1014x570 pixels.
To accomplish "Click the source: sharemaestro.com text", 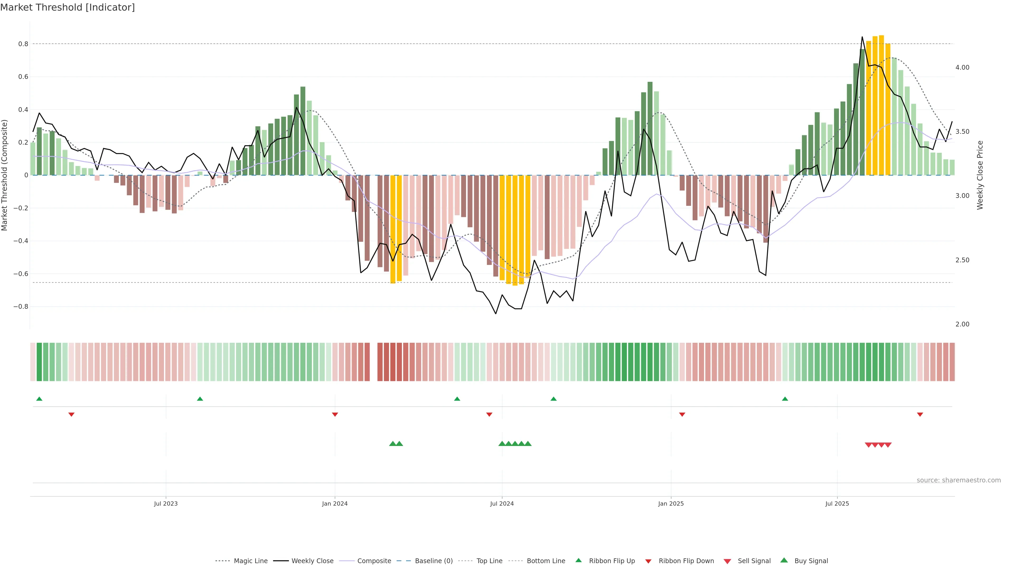I will 959,480.
